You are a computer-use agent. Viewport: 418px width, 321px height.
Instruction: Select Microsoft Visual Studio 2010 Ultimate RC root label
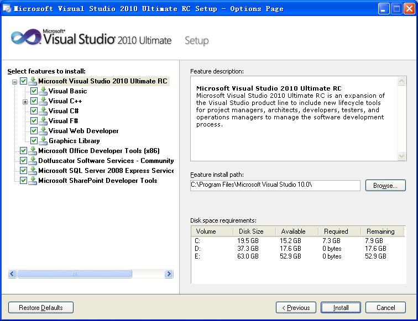pyautogui.click(x=103, y=81)
